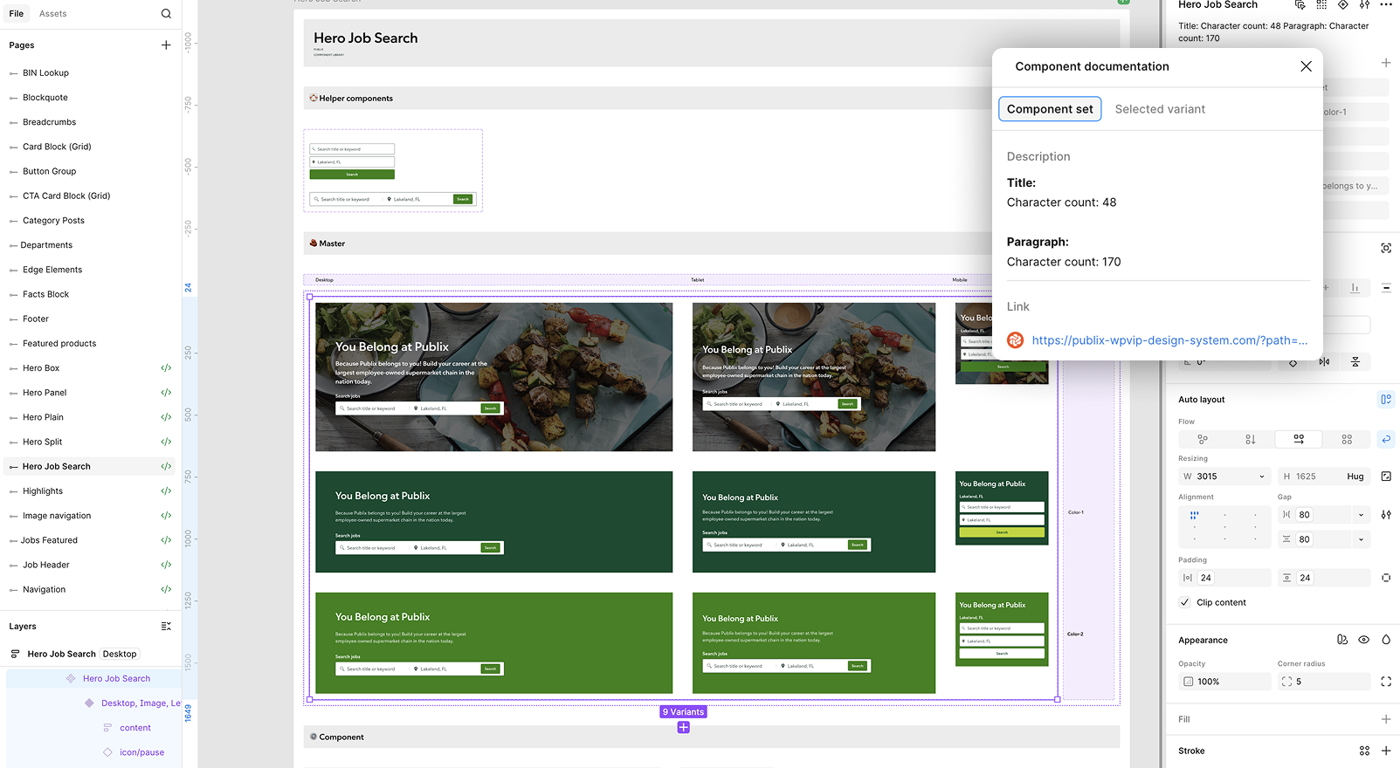Screen dimensions: 1400x768
Task: Add a stroke with the plus icon
Action: (x=1386, y=751)
